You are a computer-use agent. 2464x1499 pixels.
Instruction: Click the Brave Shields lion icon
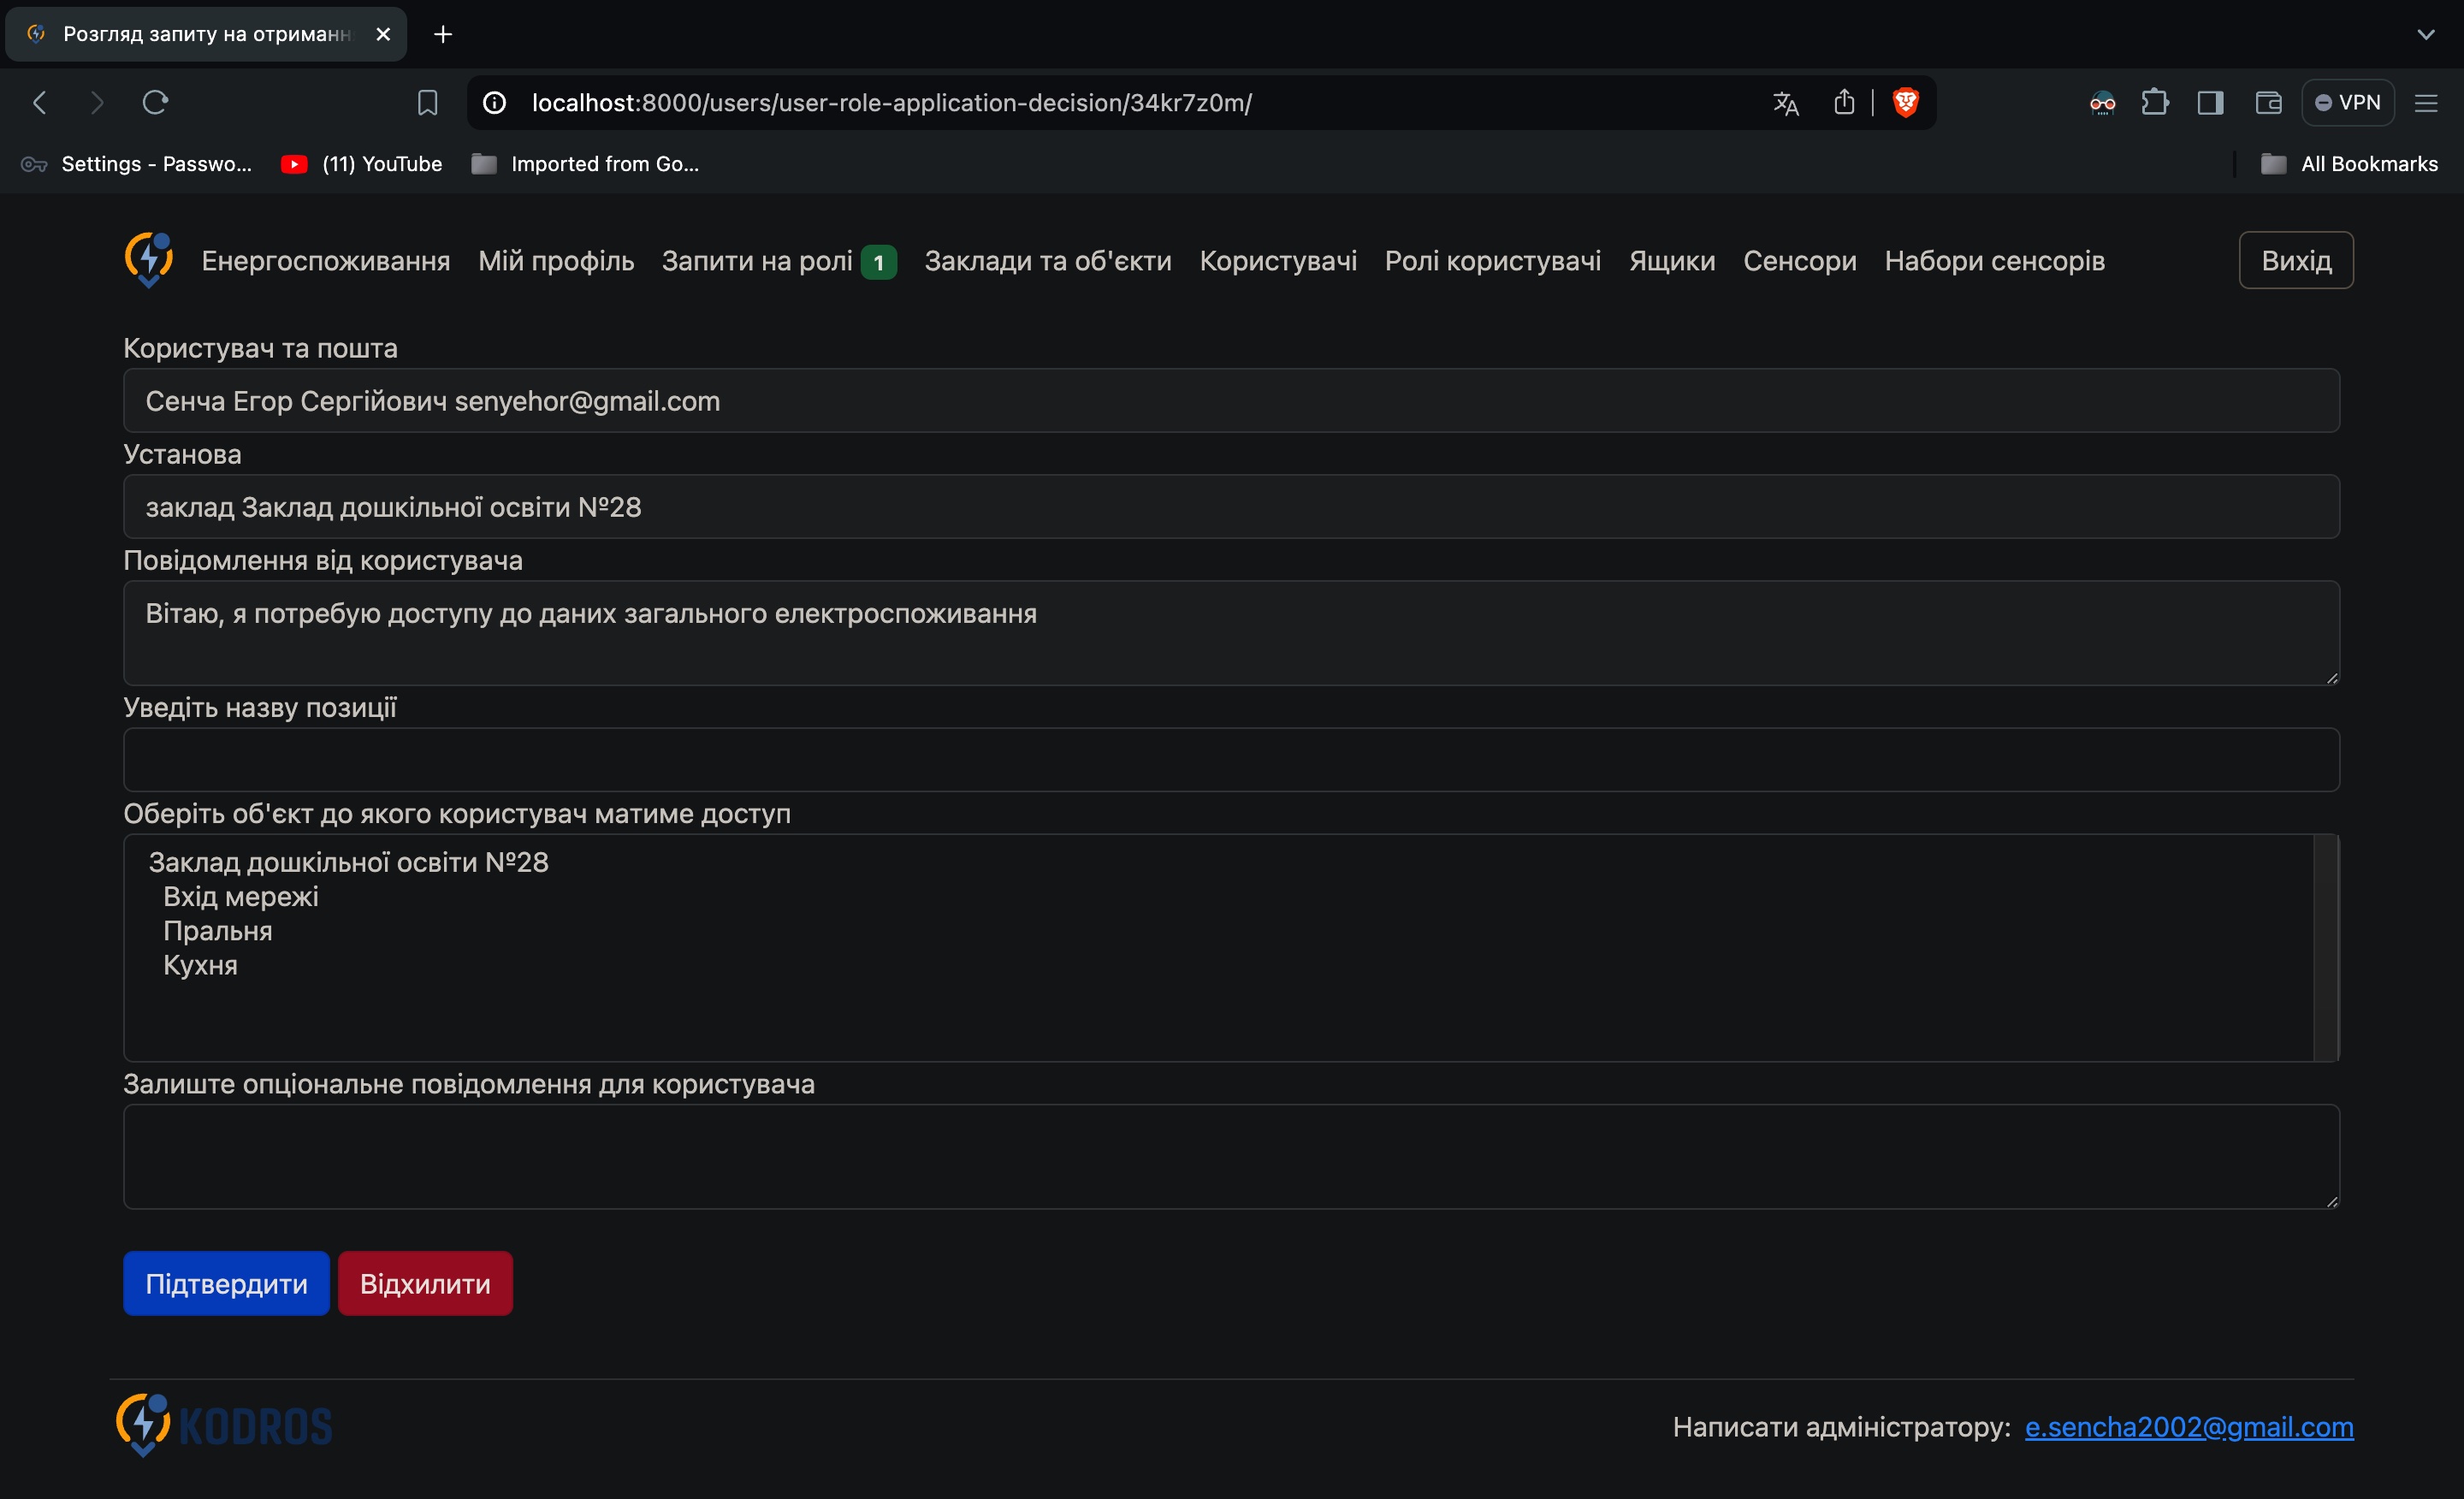1905,102
